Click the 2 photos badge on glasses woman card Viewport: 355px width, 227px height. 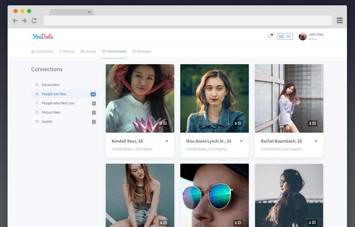tap(313, 223)
